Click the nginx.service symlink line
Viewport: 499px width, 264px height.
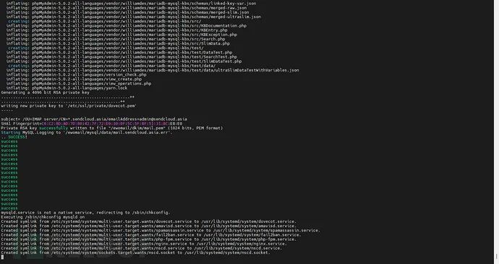point(144,244)
